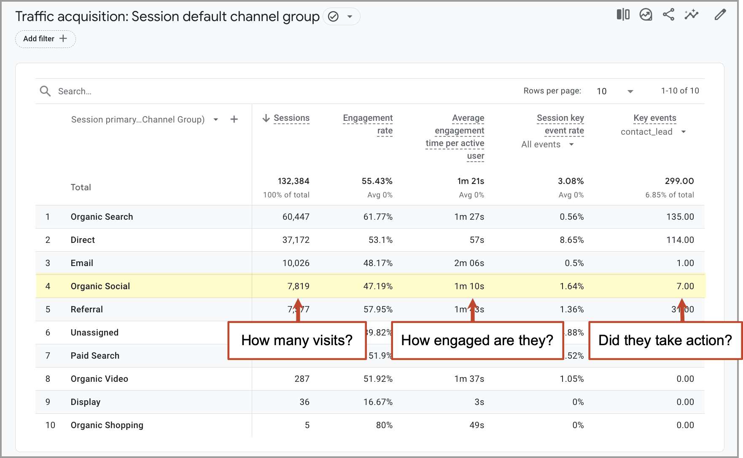Image resolution: width=743 pixels, height=458 pixels.
Task: Expand dropdown arrow beside report title
Action: tap(350, 16)
